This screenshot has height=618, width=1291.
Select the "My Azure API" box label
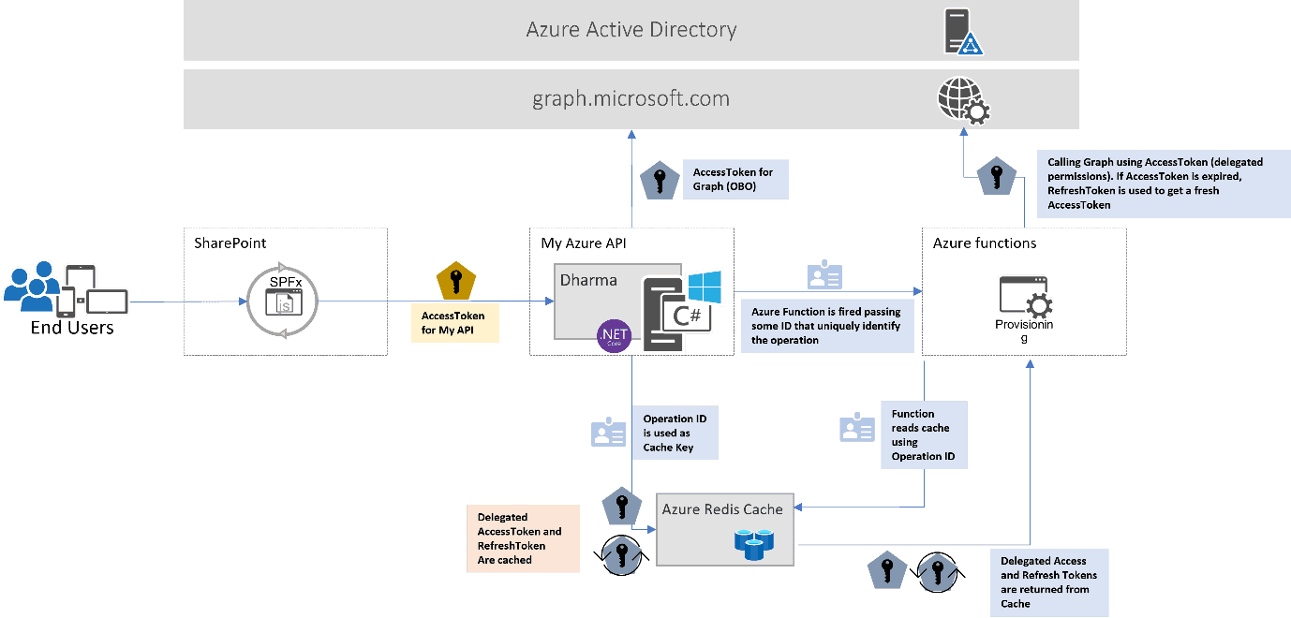pos(584,243)
